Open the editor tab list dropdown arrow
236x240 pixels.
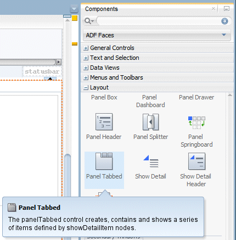click(x=74, y=9)
